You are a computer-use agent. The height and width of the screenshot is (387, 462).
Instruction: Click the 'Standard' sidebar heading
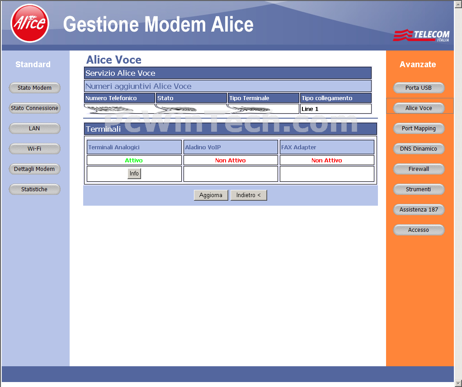click(x=33, y=64)
